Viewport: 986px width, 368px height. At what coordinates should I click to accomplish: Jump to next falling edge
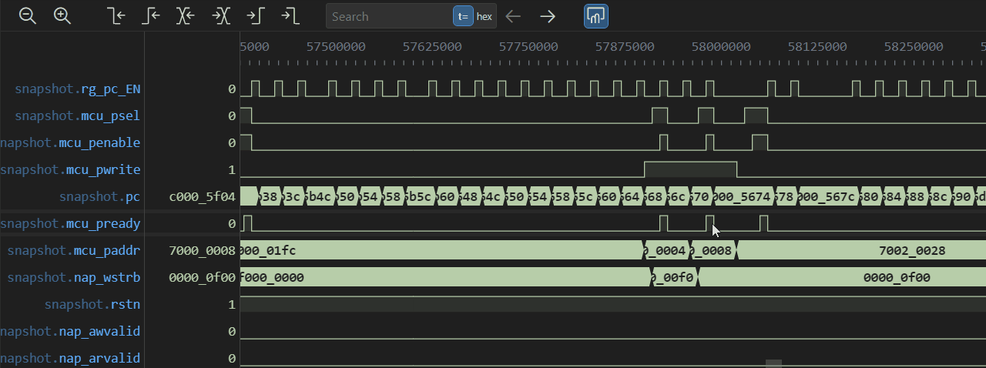click(290, 16)
